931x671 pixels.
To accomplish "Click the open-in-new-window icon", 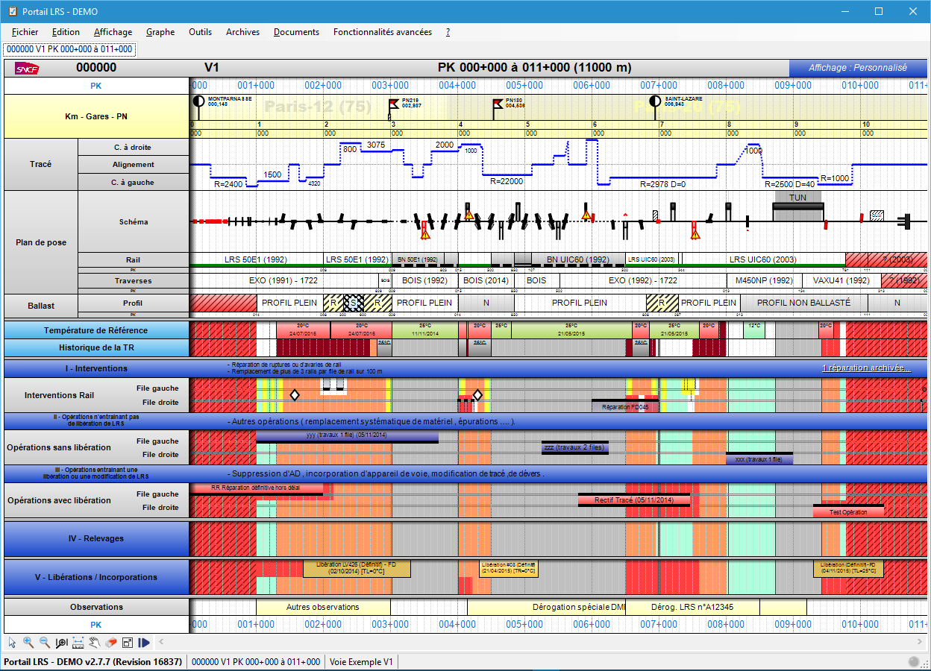I will [128, 642].
